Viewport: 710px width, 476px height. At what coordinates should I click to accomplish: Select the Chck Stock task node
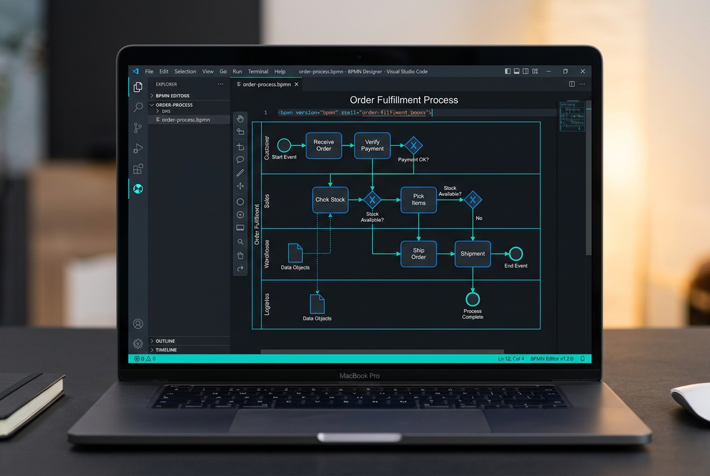(x=330, y=200)
